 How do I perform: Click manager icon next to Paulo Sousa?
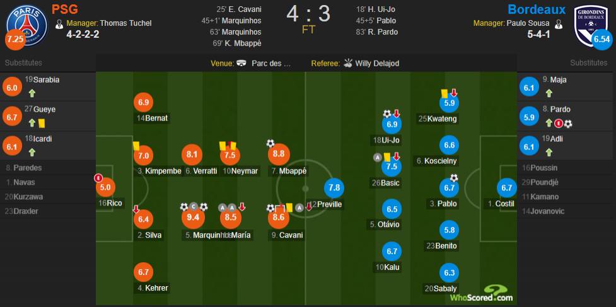point(557,23)
